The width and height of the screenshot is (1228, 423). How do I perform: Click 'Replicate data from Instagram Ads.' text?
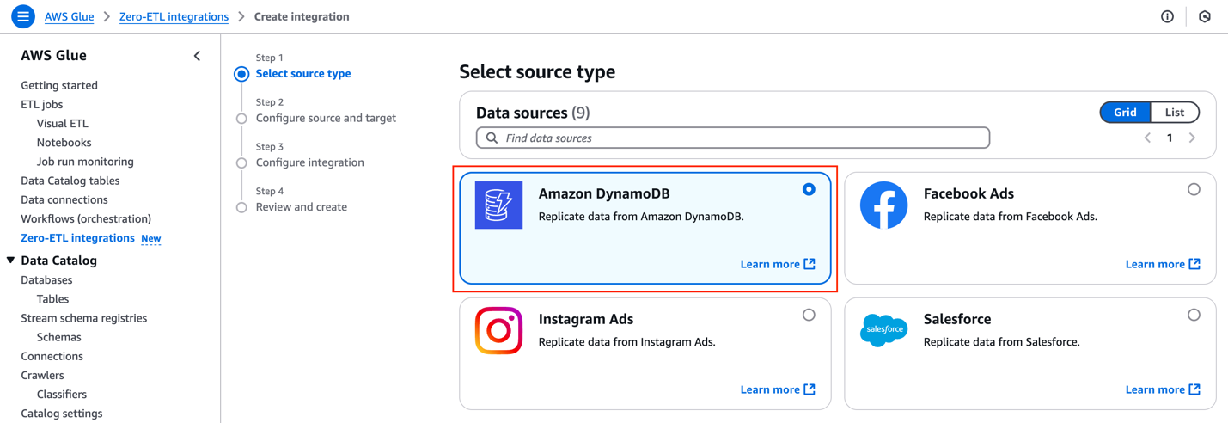(x=627, y=342)
